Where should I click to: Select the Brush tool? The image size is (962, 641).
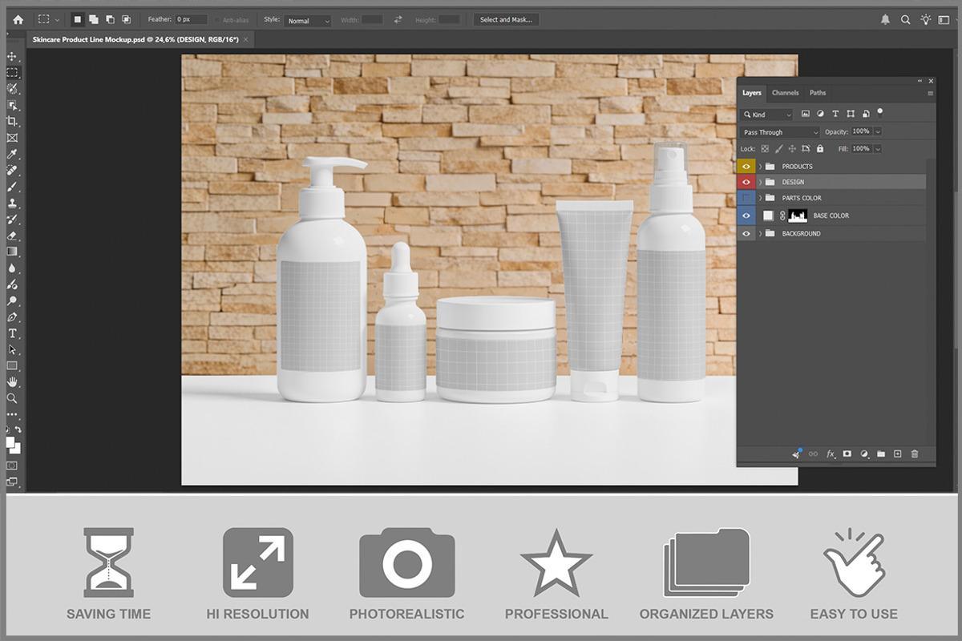coord(12,187)
